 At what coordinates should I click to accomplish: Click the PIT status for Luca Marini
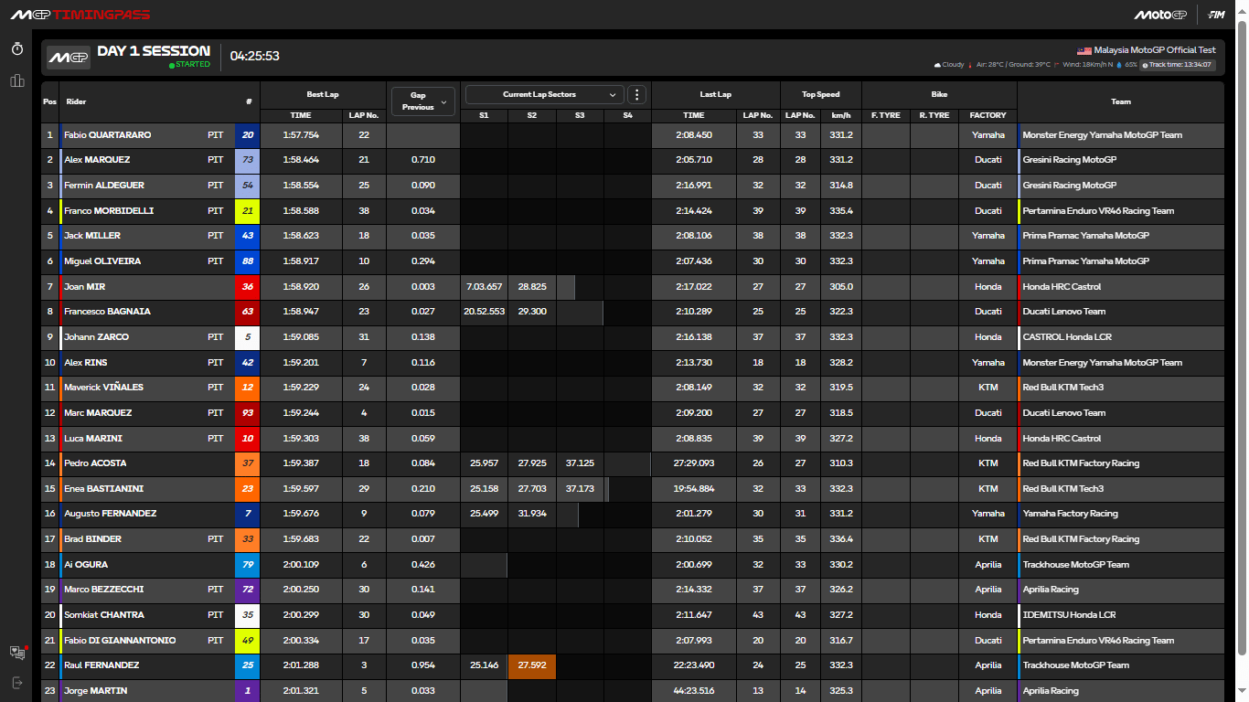(x=216, y=439)
